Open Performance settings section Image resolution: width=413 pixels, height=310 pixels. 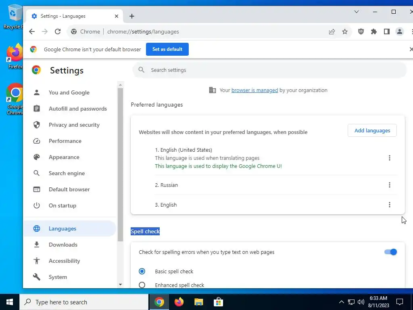pyautogui.click(x=65, y=141)
